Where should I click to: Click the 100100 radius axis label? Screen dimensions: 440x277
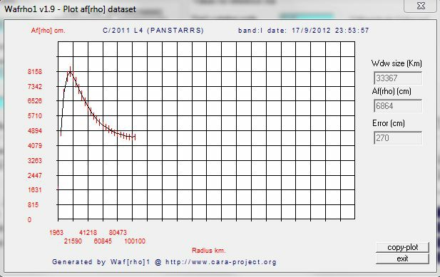pyautogui.click(x=135, y=241)
